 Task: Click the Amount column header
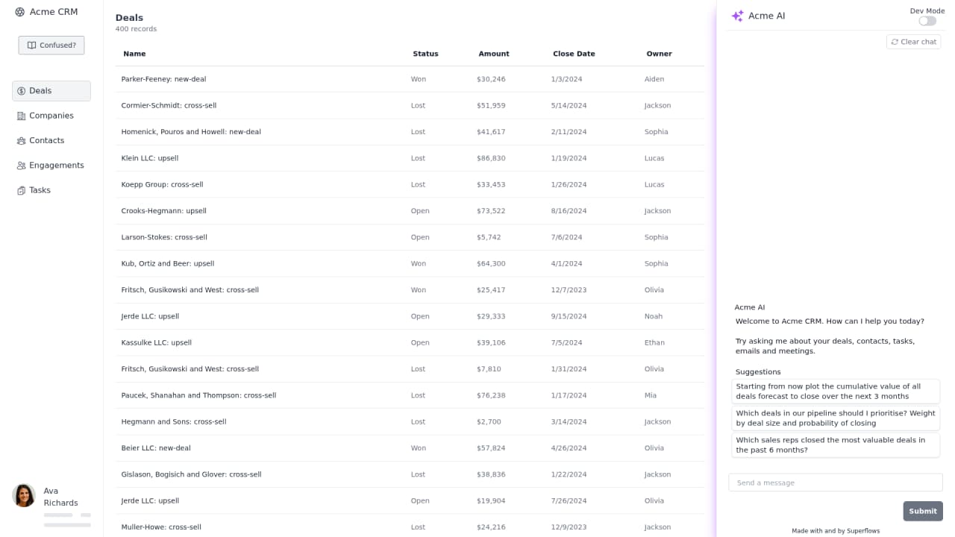click(x=494, y=54)
